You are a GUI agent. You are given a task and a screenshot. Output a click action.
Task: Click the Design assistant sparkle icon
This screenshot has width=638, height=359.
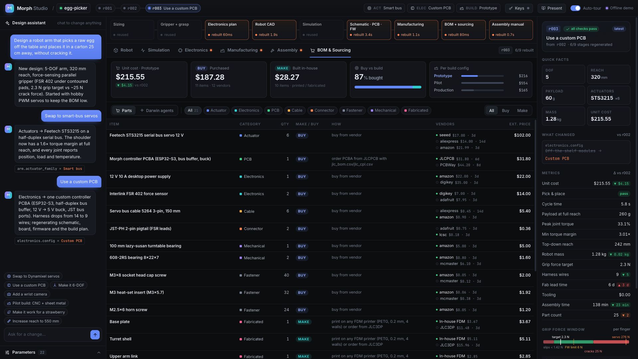coord(7,23)
